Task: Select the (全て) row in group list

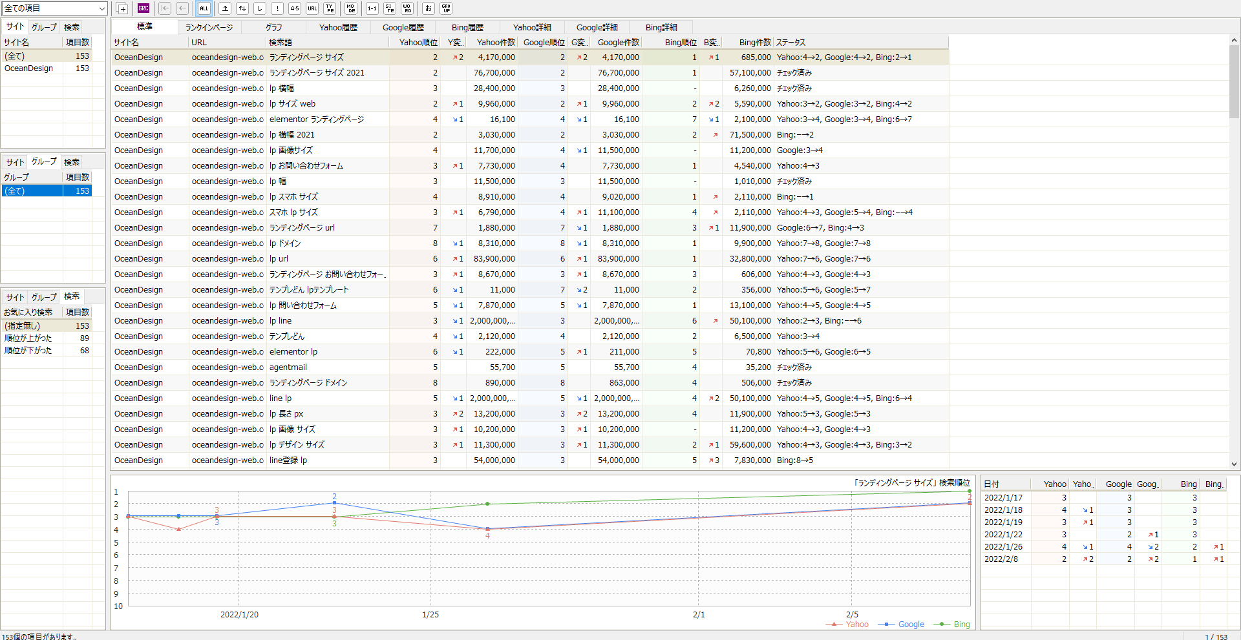Action: point(47,191)
